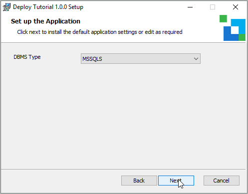Cancel the installation
248x194 pixels.
[222, 181]
